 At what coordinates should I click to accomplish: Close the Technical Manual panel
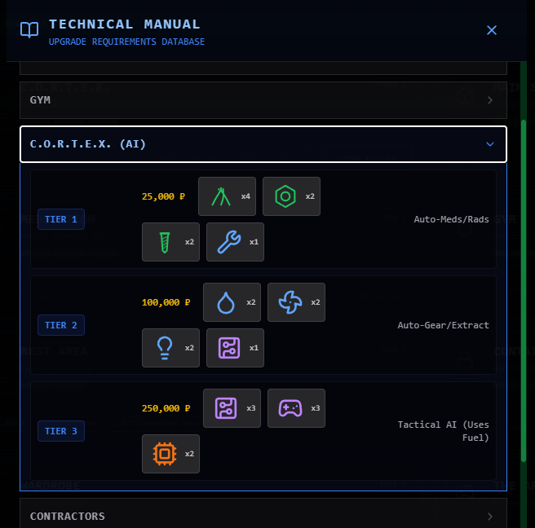tap(492, 30)
